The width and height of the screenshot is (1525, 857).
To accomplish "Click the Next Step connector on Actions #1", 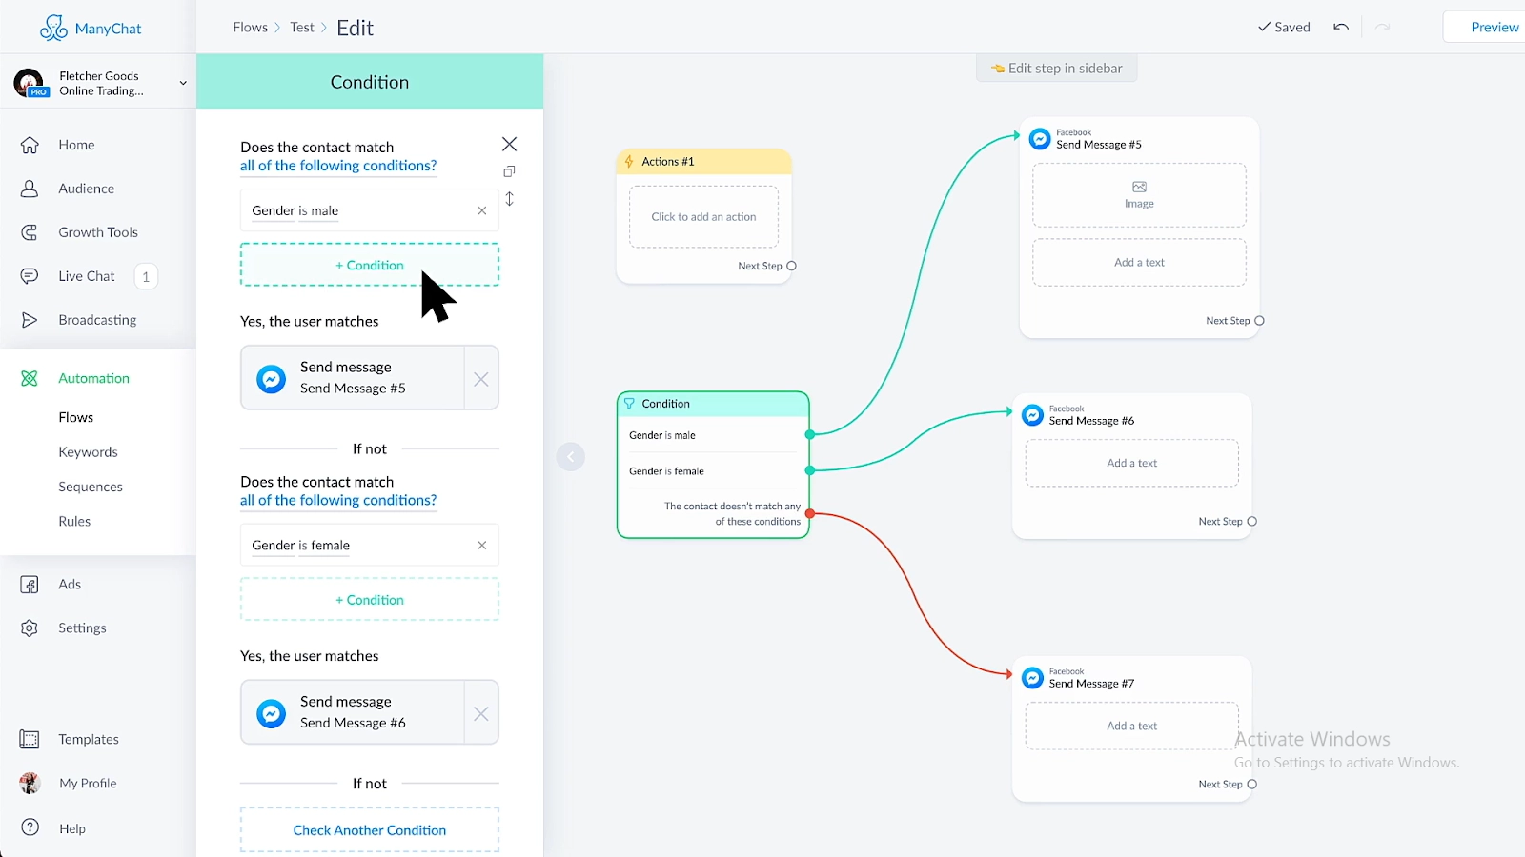I will click(791, 266).
